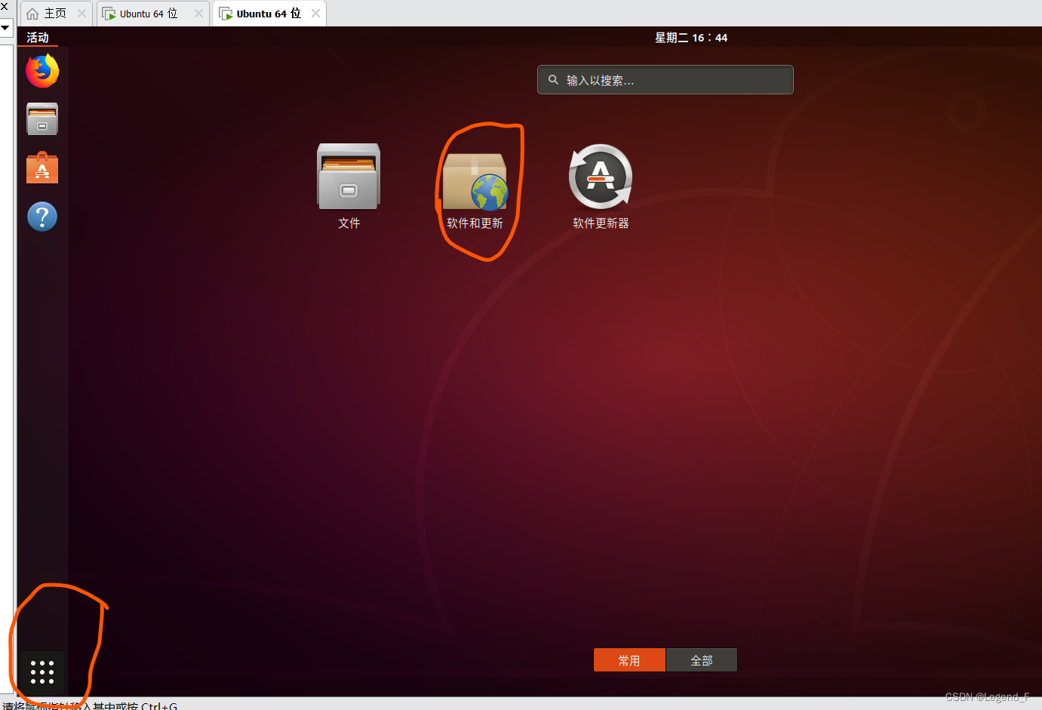Image resolution: width=1042 pixels, height=710 pixels.
Task: Click the Show Applications grid icon
Action: click(x=42, y=672)
